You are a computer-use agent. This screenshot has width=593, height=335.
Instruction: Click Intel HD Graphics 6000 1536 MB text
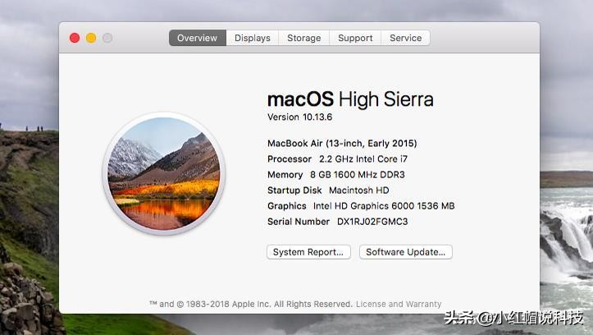click(384, 206)
